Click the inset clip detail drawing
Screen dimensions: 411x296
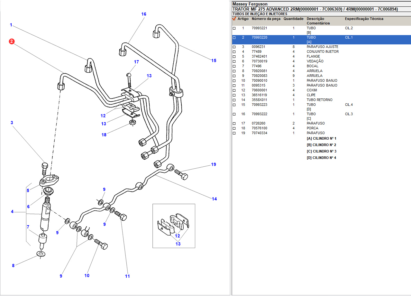click(x=174, y=226)
